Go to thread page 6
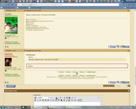Image resolution: width=136 pixels, height=109 pixels. click(124, 86)
